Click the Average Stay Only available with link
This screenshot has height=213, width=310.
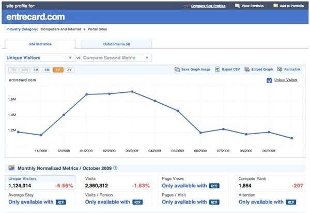pos(31,202)
